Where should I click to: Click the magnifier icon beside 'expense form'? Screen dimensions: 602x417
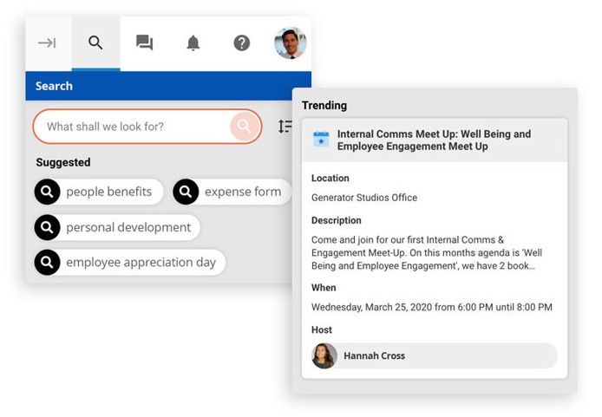(x=186, y=192)
